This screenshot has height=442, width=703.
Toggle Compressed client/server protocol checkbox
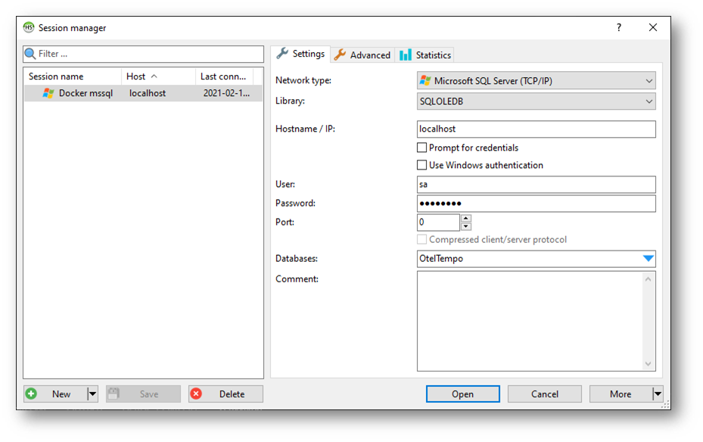click(x=422, y=239)
